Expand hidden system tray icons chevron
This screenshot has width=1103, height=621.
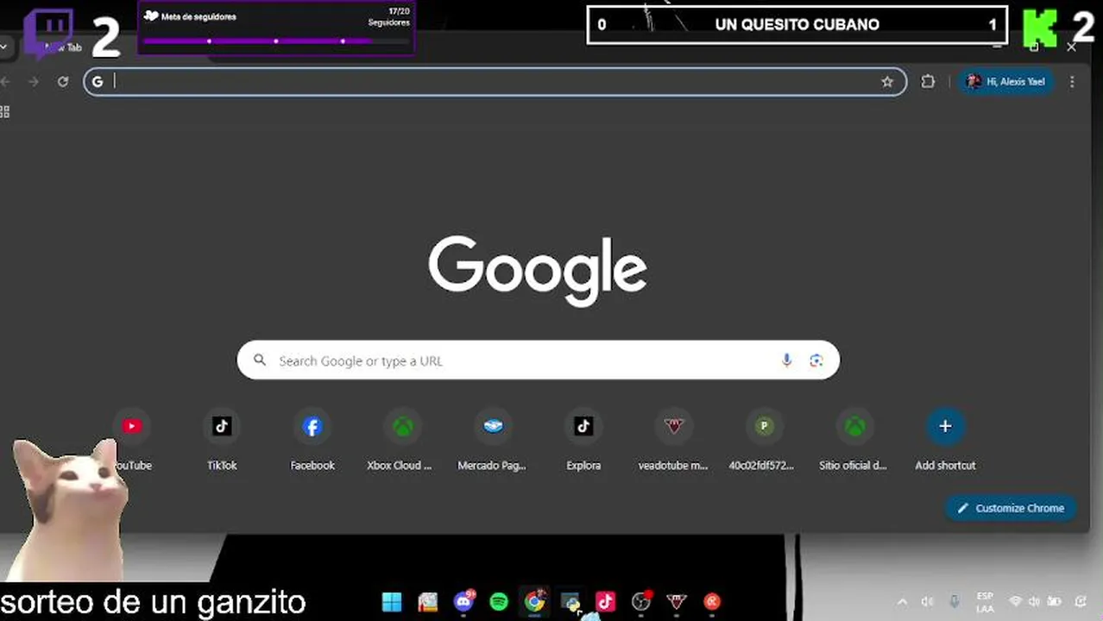(903, 601)
